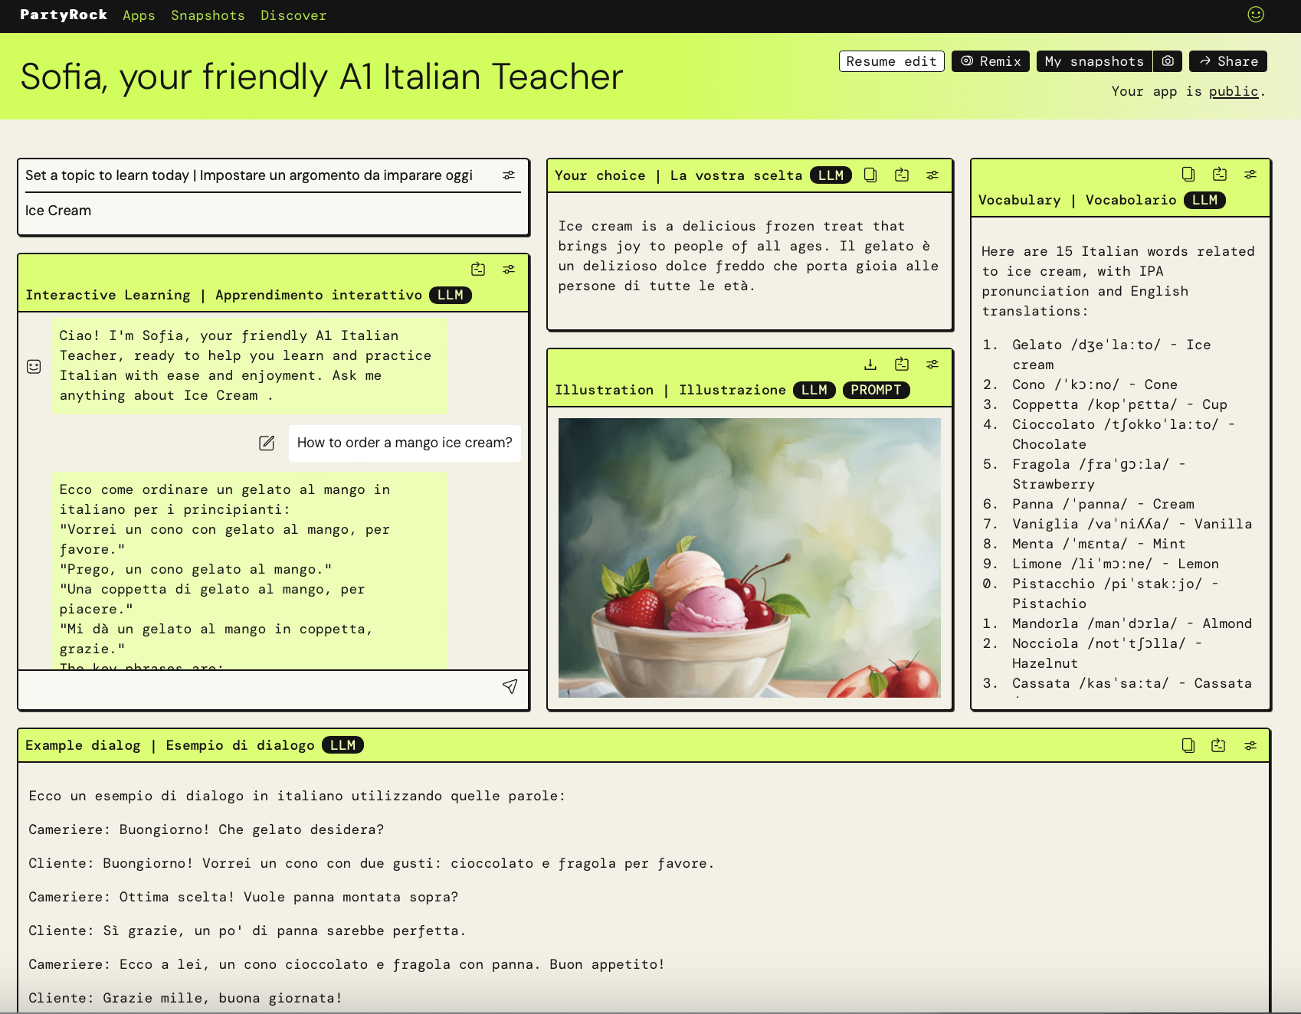Image resolution: width=1301 pixels, height=1014 pixels.
Task: Click the Remix button
Action: (990, 61)
